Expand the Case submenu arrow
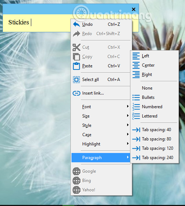This screenshot has width=185, height=206. tap(128, 134)
